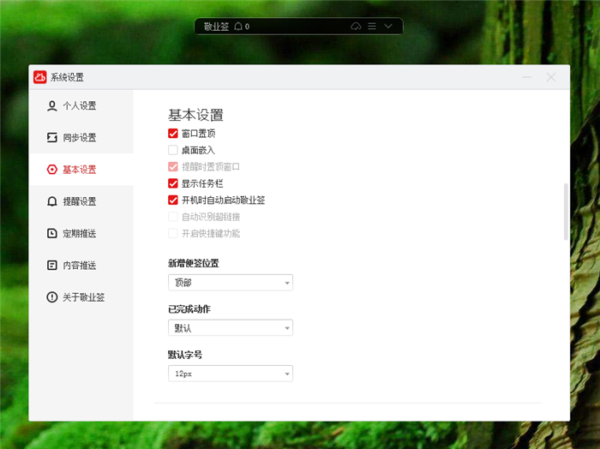The image size is (600, 449).
Task: Click the 敬业签 red logo icon in title bar
Action: 39,77
